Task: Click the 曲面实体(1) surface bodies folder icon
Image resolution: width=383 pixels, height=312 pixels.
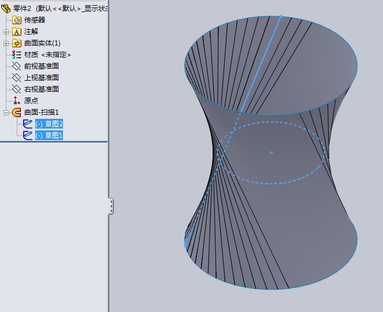Action: click(17, 43)
